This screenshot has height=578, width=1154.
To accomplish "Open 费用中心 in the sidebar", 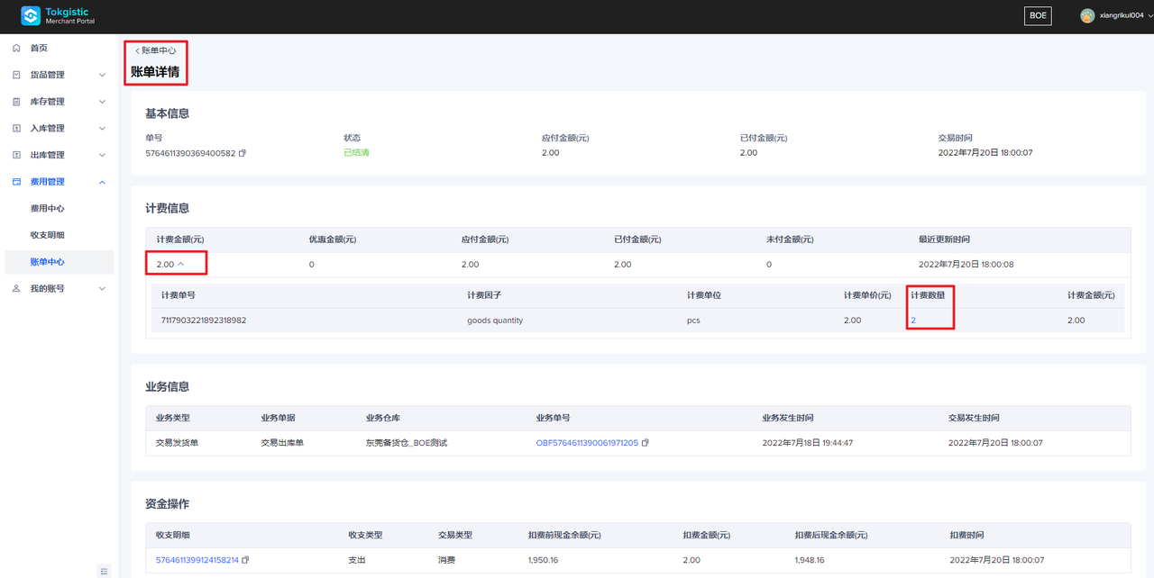I will click(47, 209).
